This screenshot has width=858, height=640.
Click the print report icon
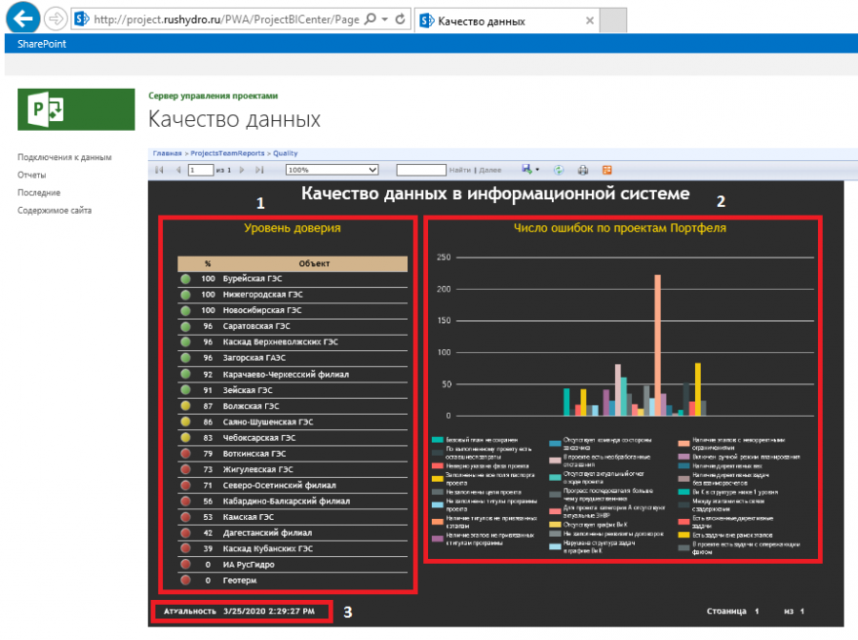pos(582,170)
